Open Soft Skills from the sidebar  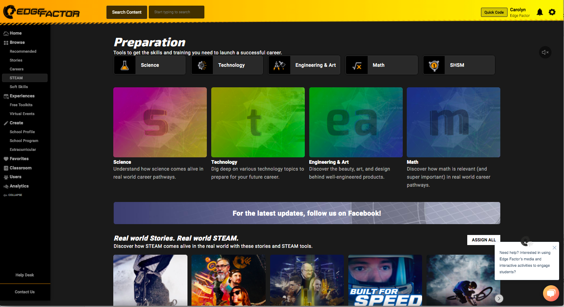(19, 87)
